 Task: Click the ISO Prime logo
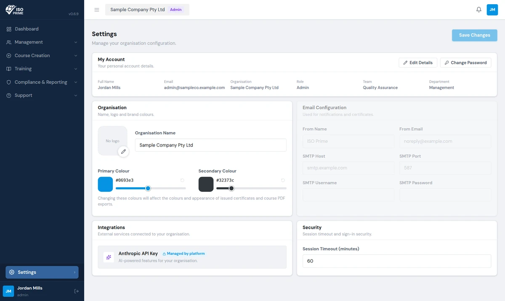15,10
